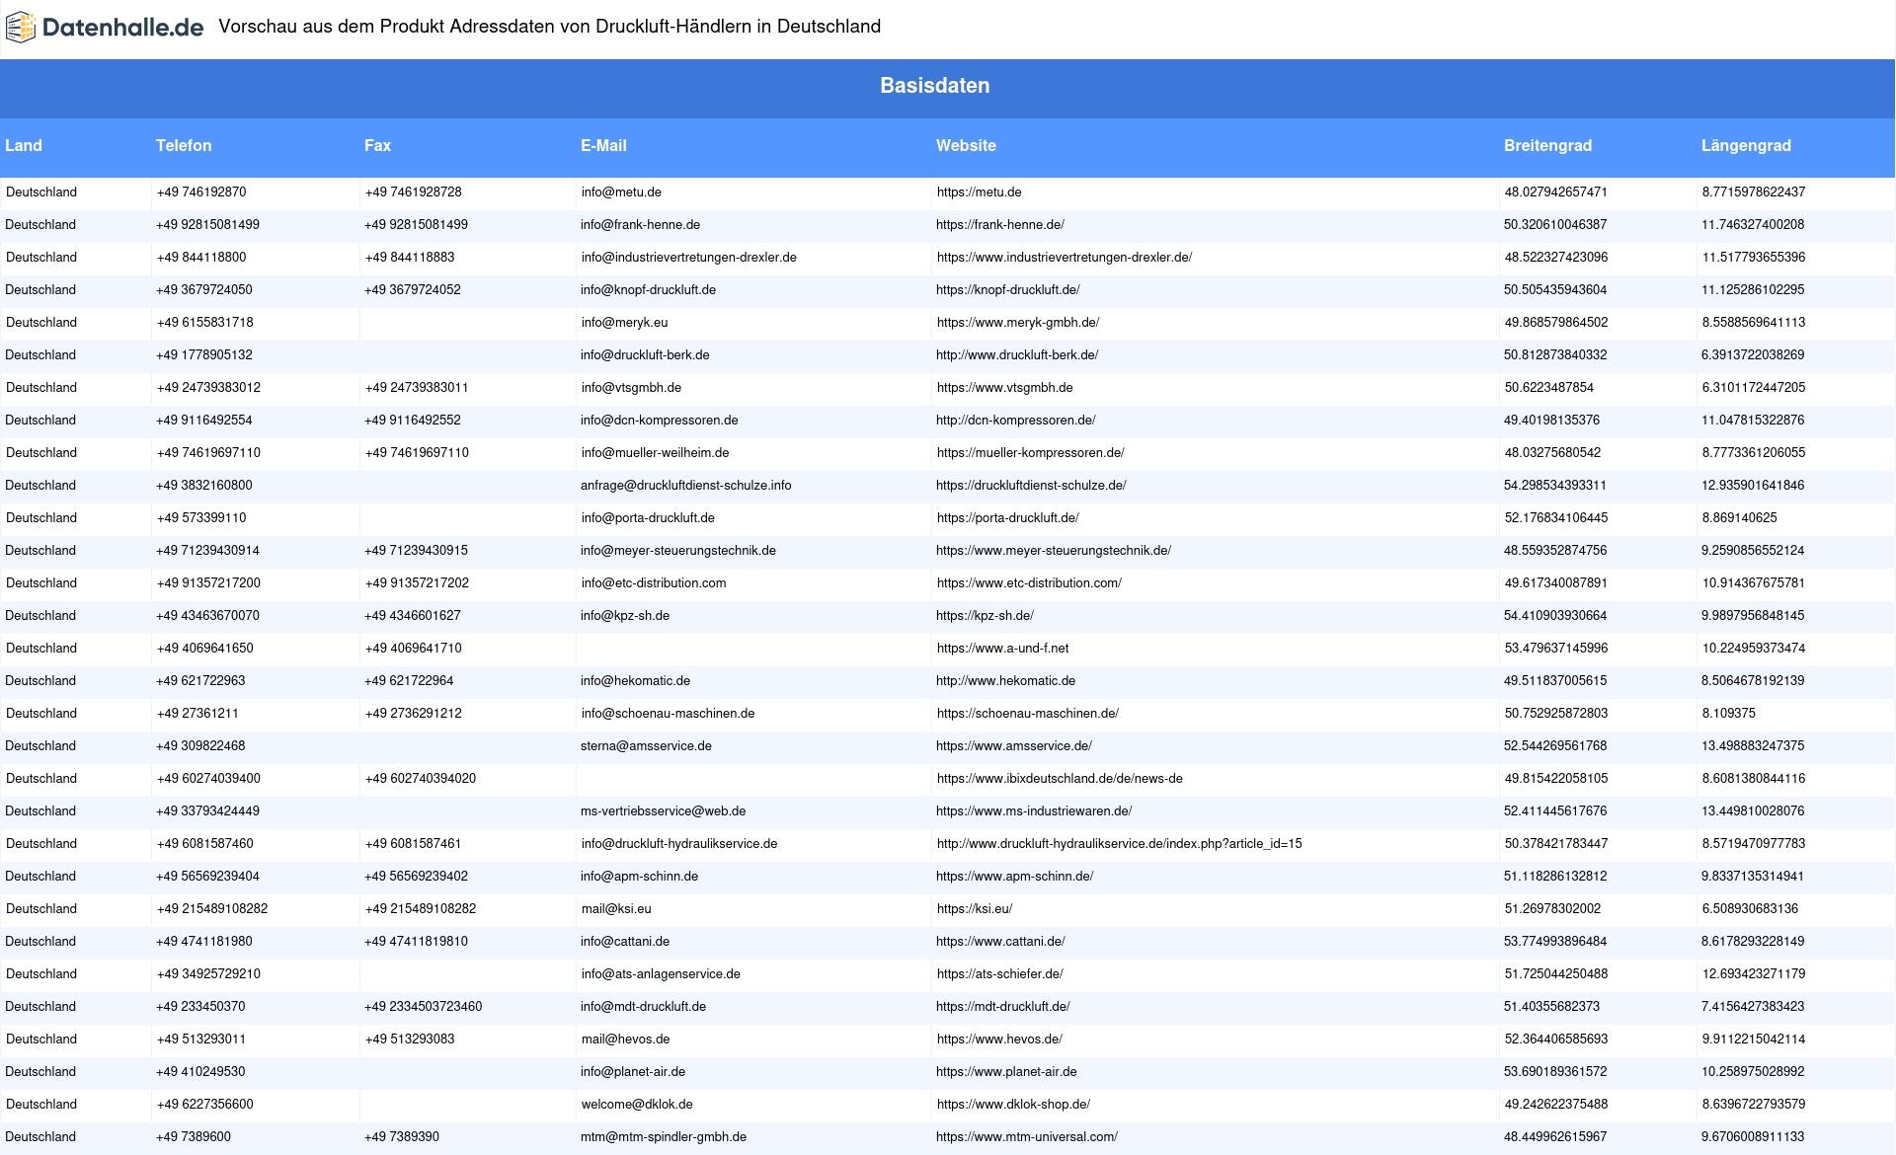
Task: Open website https://kpz-sh.de/
Action: click(985, 616)
